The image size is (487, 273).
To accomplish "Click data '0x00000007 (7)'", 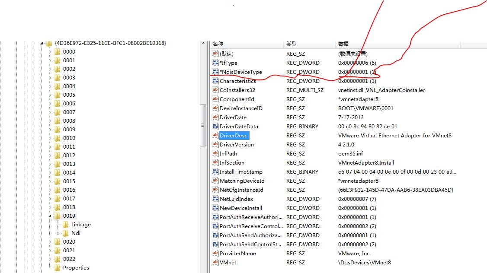I will tap(357, 199).
